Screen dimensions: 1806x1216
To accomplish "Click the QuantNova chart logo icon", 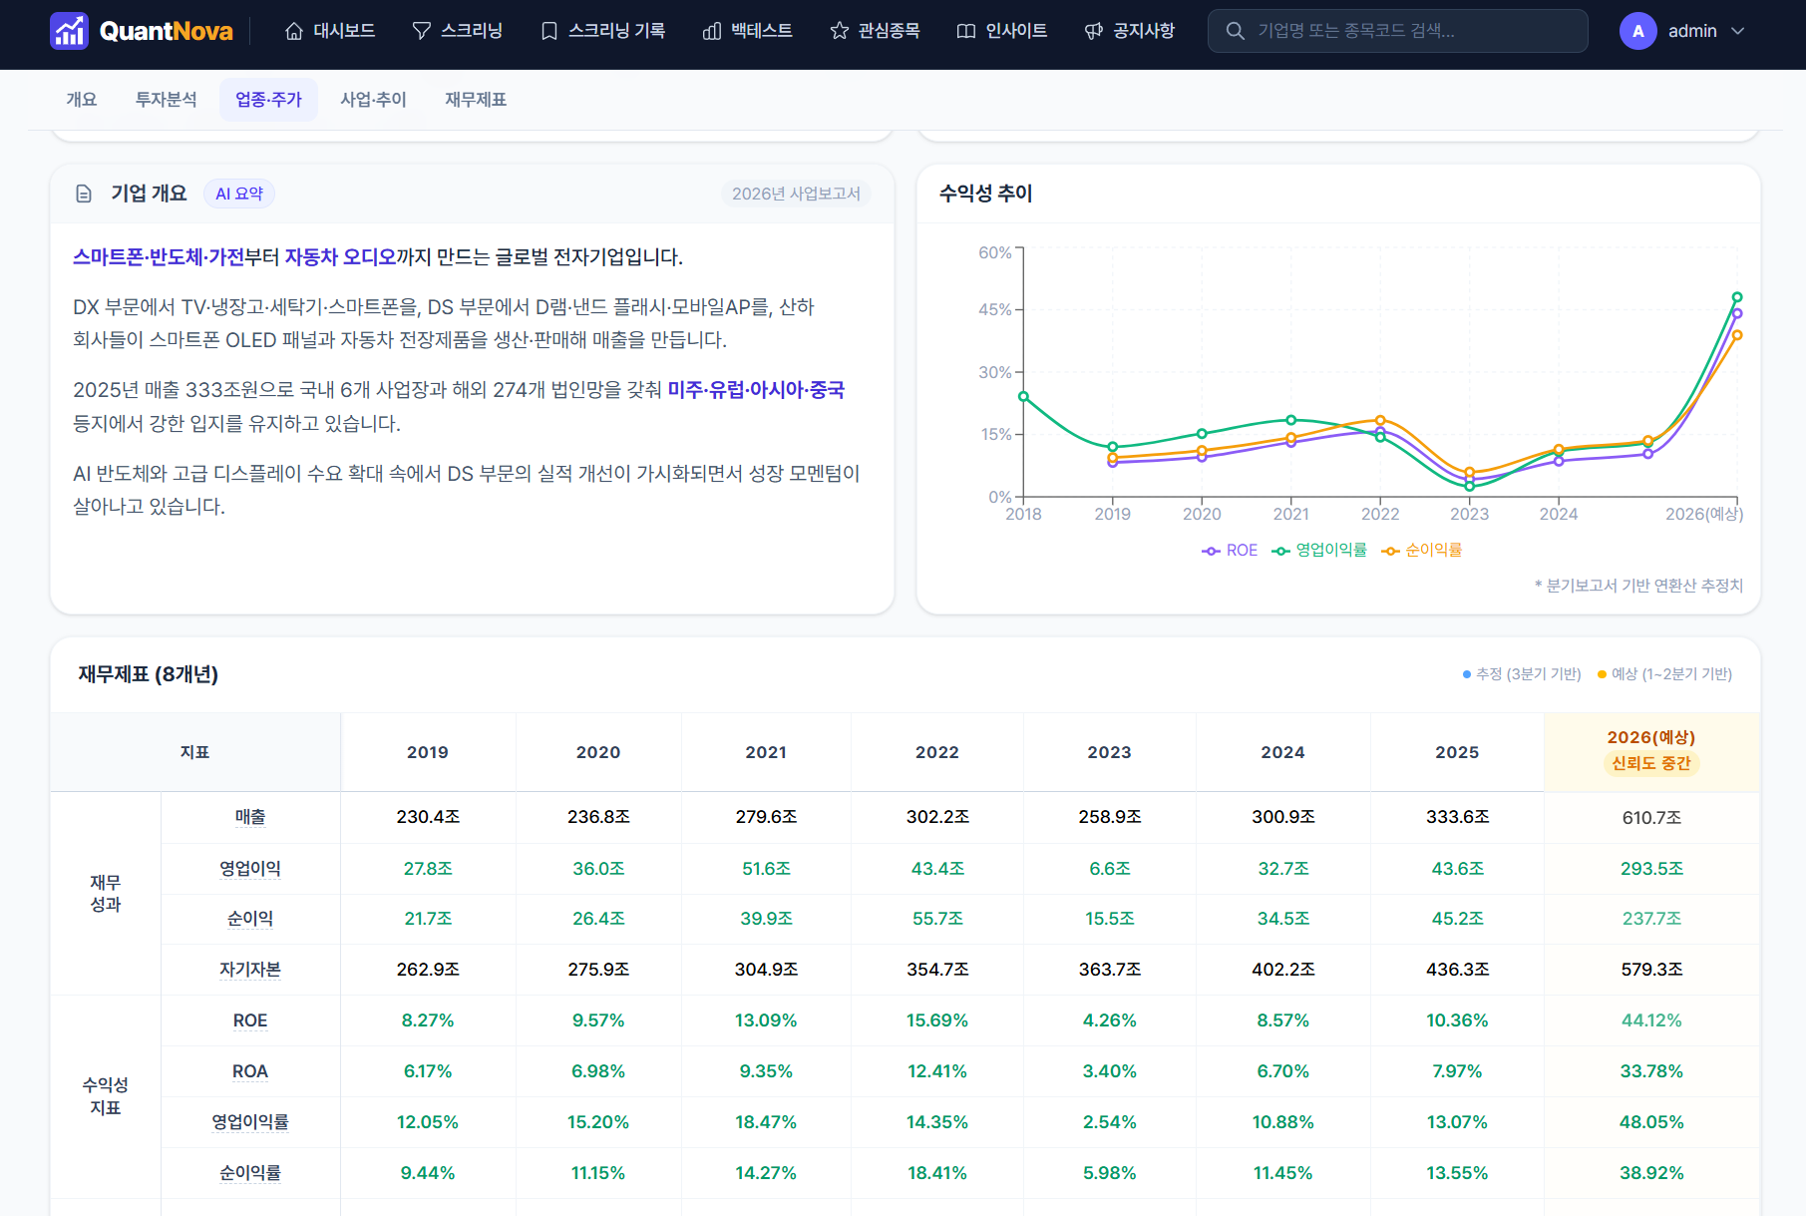I will coord(69,31).
